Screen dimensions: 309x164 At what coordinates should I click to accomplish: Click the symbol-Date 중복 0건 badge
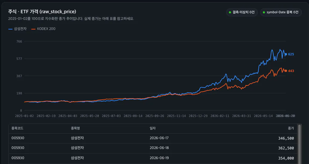click(281, 12)
